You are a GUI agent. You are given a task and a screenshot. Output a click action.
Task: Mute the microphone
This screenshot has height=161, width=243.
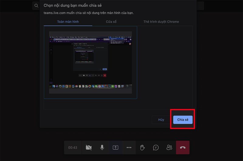click(x=102, y=148)
